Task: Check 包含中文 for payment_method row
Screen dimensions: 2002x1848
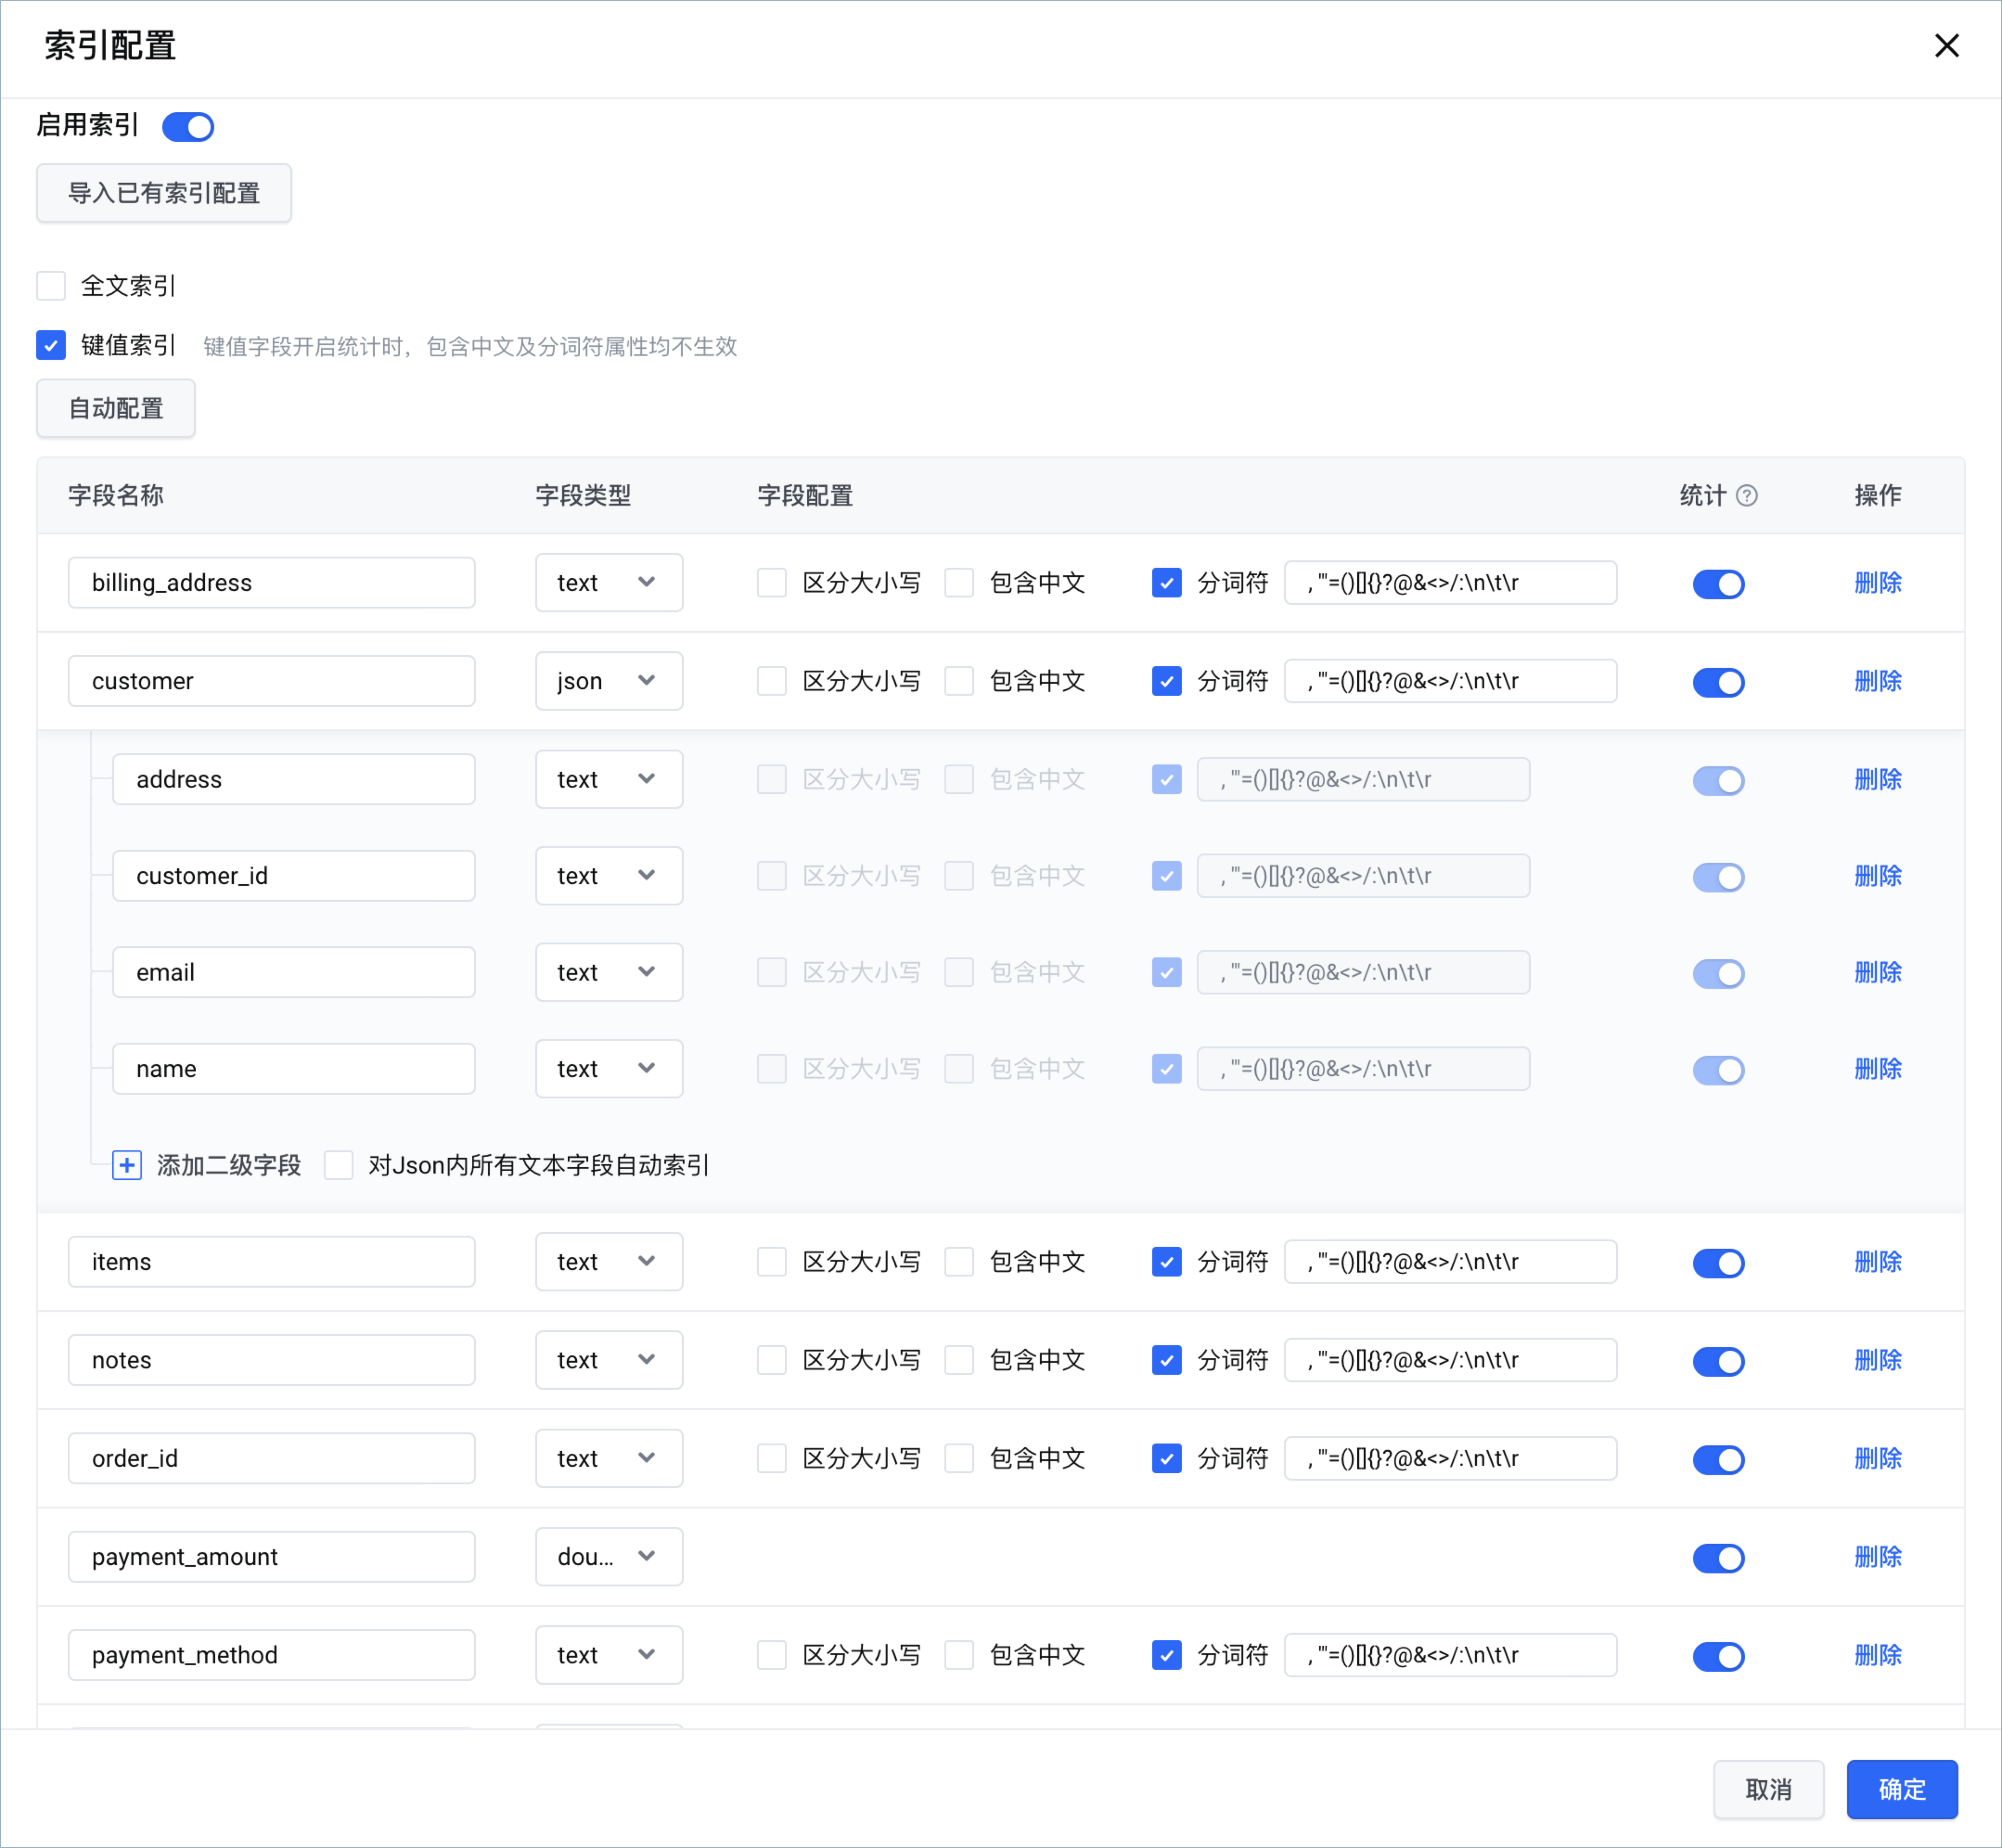Action: tap(959, 1655)
